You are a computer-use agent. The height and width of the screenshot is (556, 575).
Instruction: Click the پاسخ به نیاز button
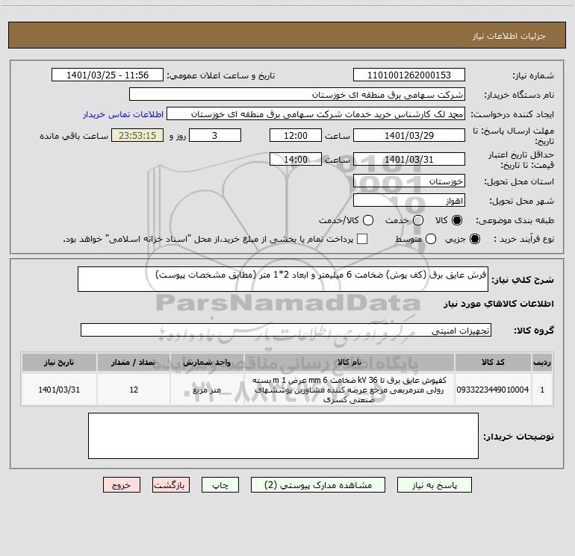434,485
